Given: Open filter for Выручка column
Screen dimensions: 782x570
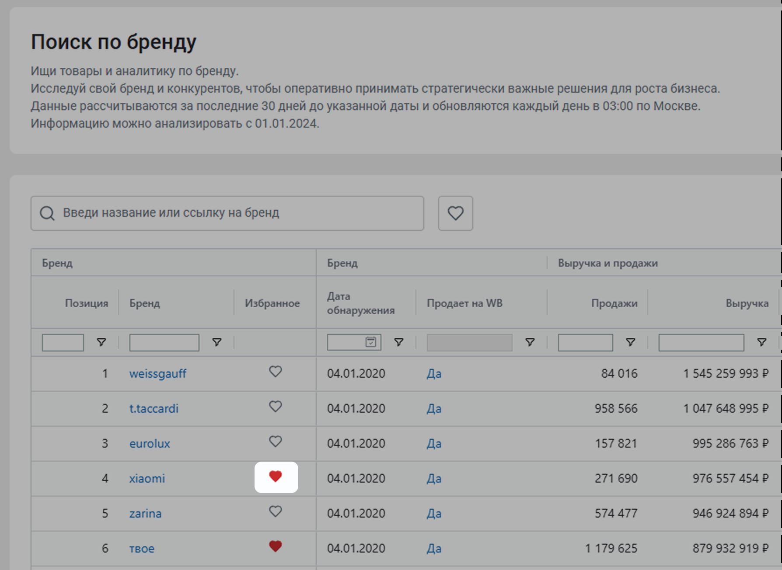Looking at the screenshot, I should click(762, 342).
